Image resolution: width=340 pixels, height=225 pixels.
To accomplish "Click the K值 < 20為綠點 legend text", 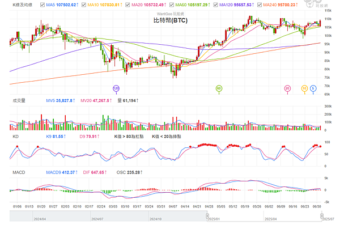I will point(166,137).
